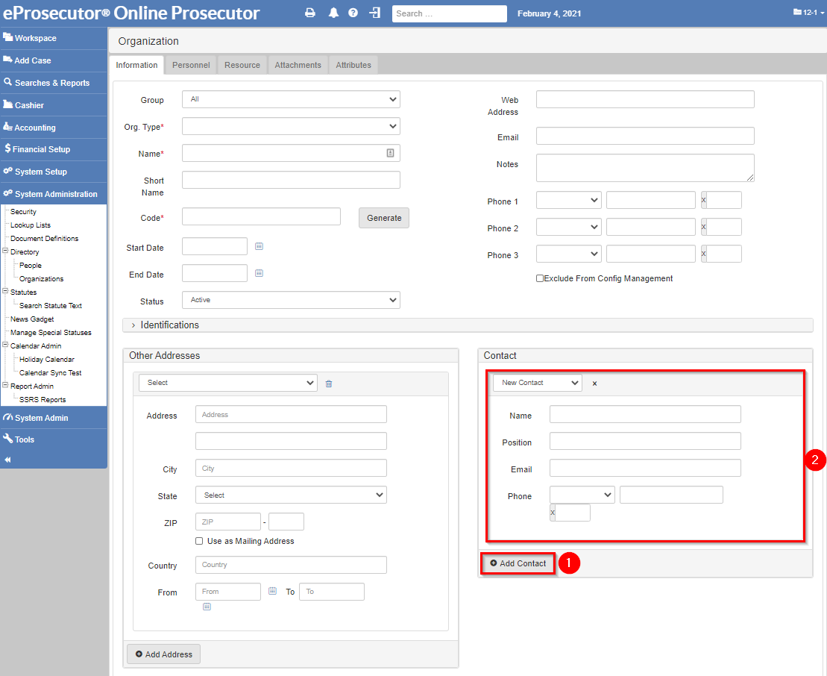Click the help question mark icon
The image size is (827, 676).
coord(353,13)
